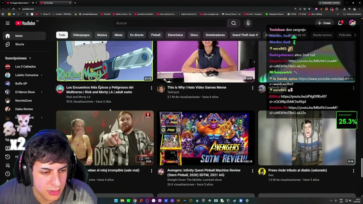The width and height of the screenshot is (363, 204).
Task: Open a new browser tab
Action: [75, 3]
